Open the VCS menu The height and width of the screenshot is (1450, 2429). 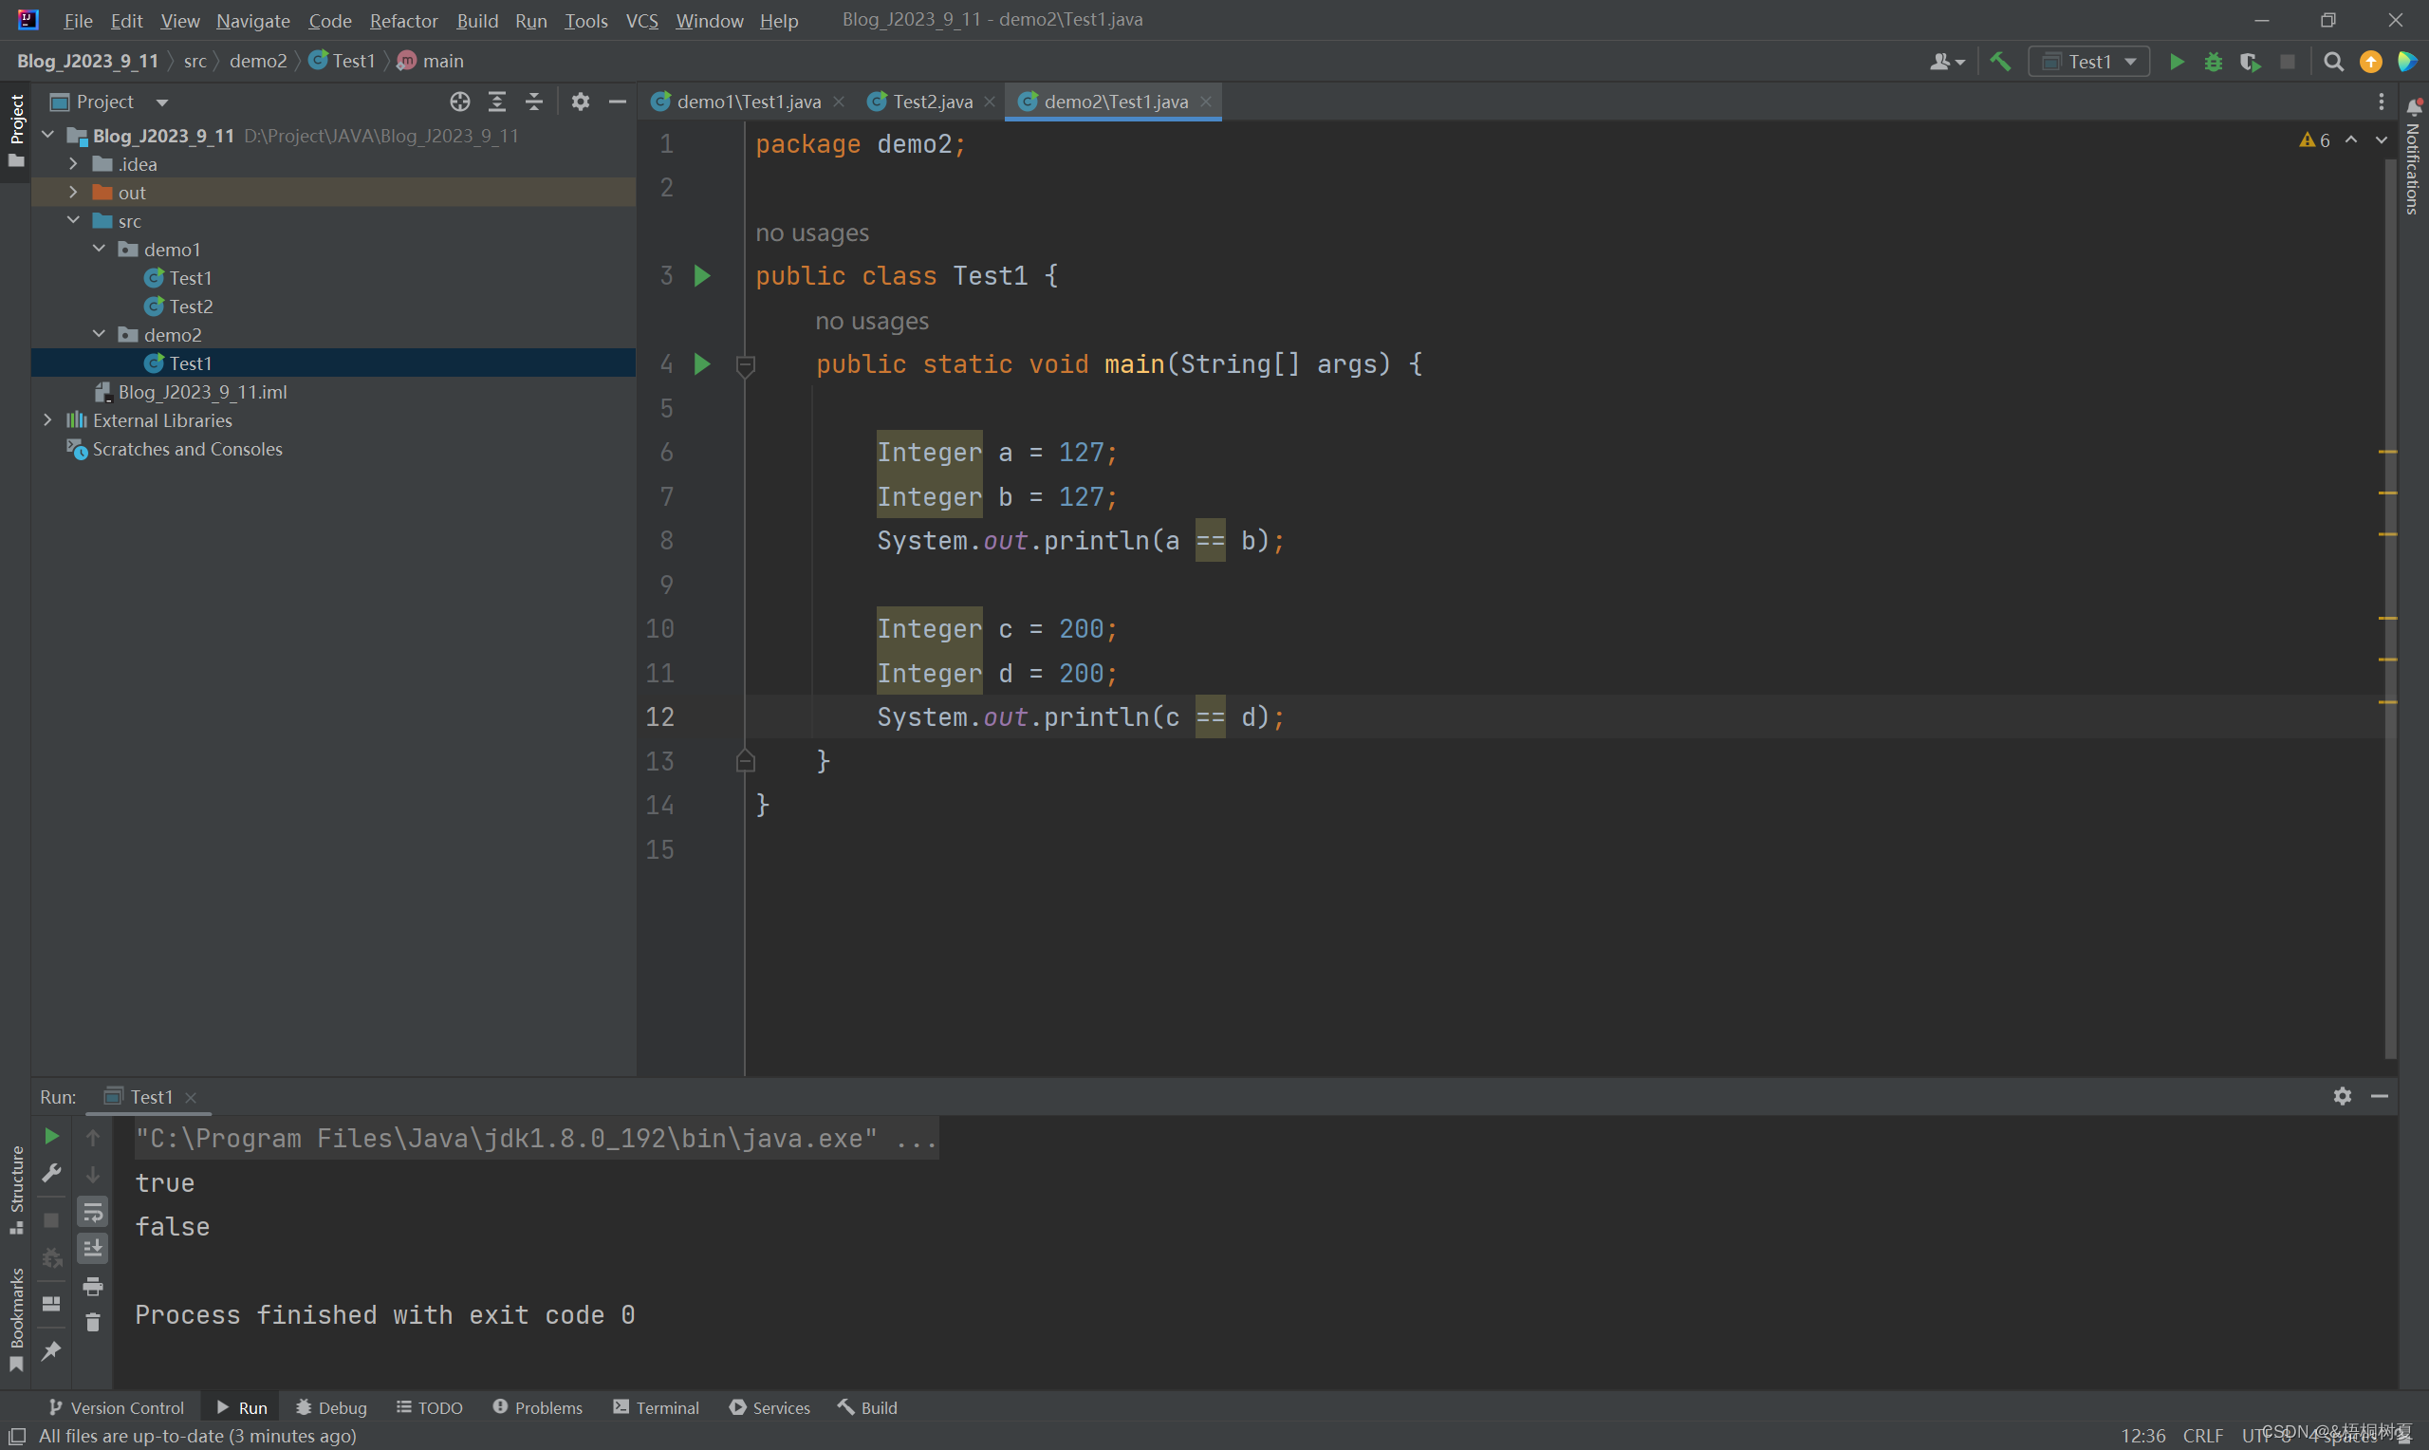coord(641,21)
